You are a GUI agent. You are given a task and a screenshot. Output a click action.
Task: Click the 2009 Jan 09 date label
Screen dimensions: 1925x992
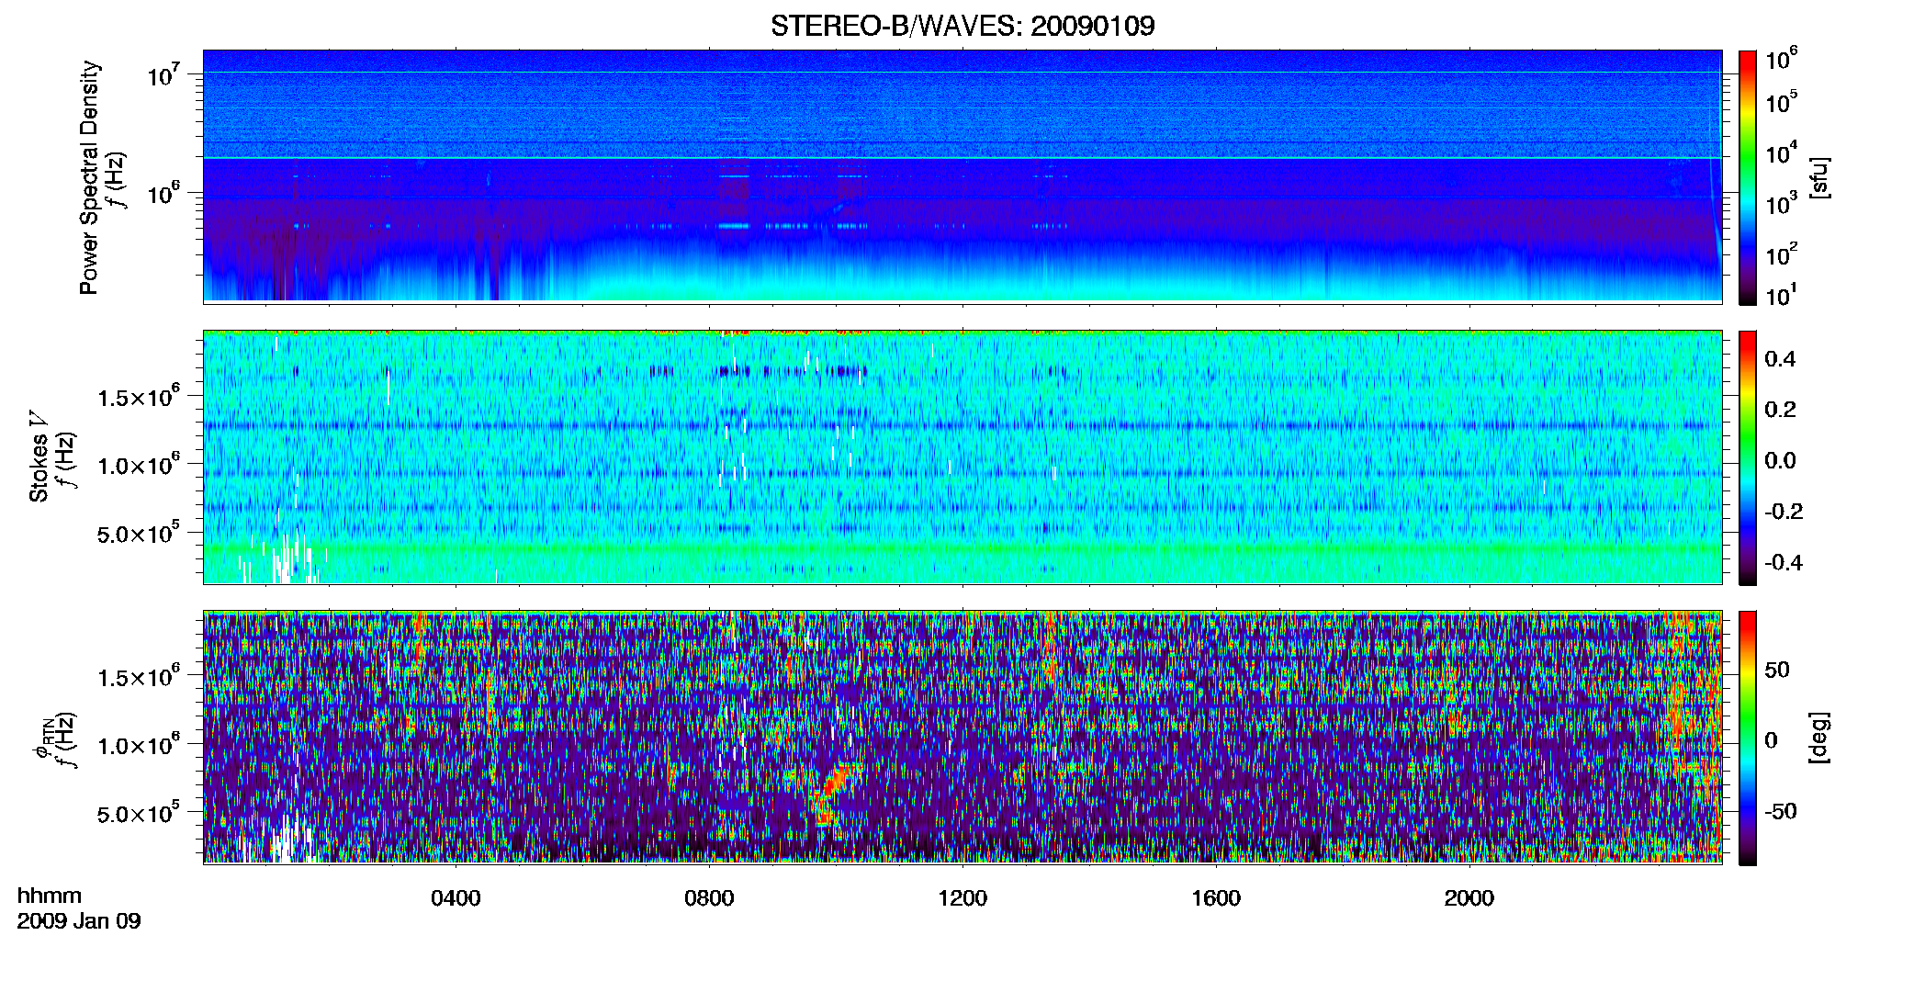pos(79,921)
